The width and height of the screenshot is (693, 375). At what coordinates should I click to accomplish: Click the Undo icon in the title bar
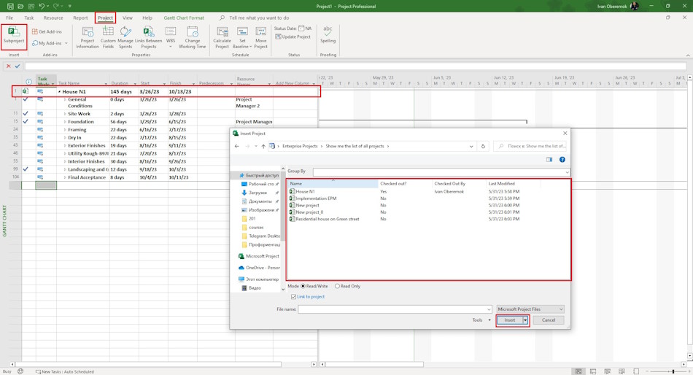pyautogui.click(x=42, y=6)
